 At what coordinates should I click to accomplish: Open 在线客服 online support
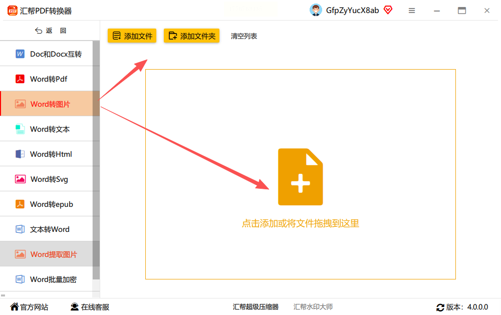click(90, 307)
